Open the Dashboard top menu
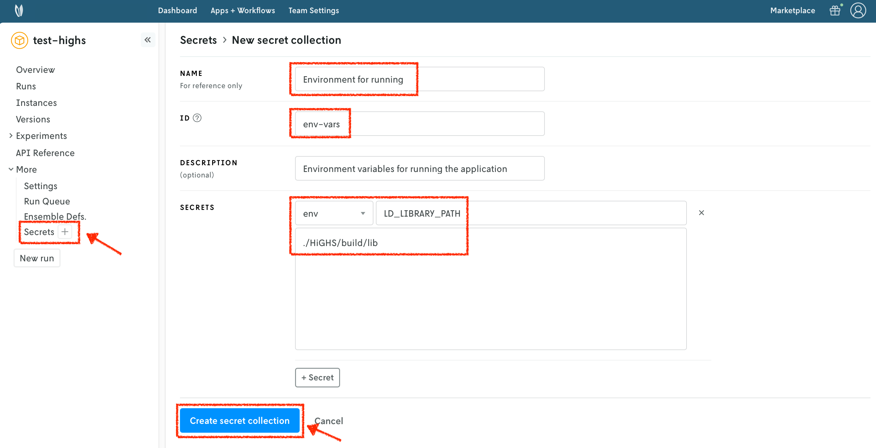 coord(177,10)
